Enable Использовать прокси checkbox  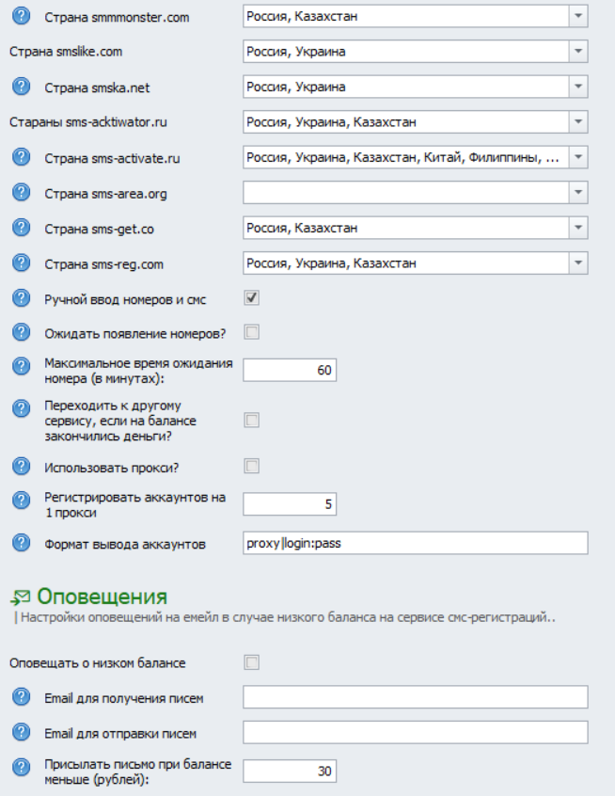click(x=251, y=467)
